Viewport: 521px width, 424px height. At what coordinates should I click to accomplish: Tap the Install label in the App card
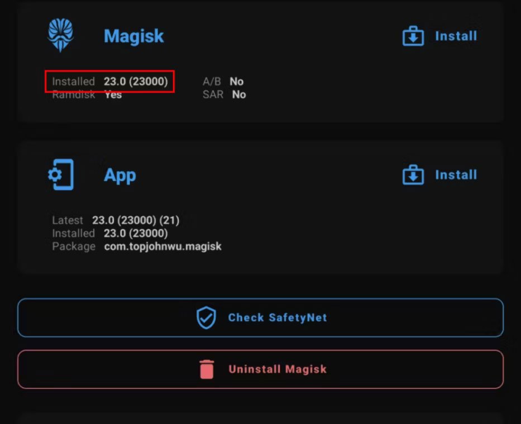(x=456, y=175)
